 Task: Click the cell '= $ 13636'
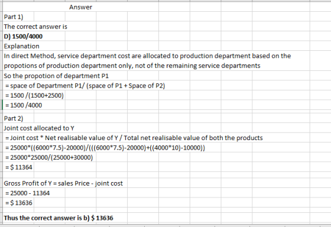[19, 203]
